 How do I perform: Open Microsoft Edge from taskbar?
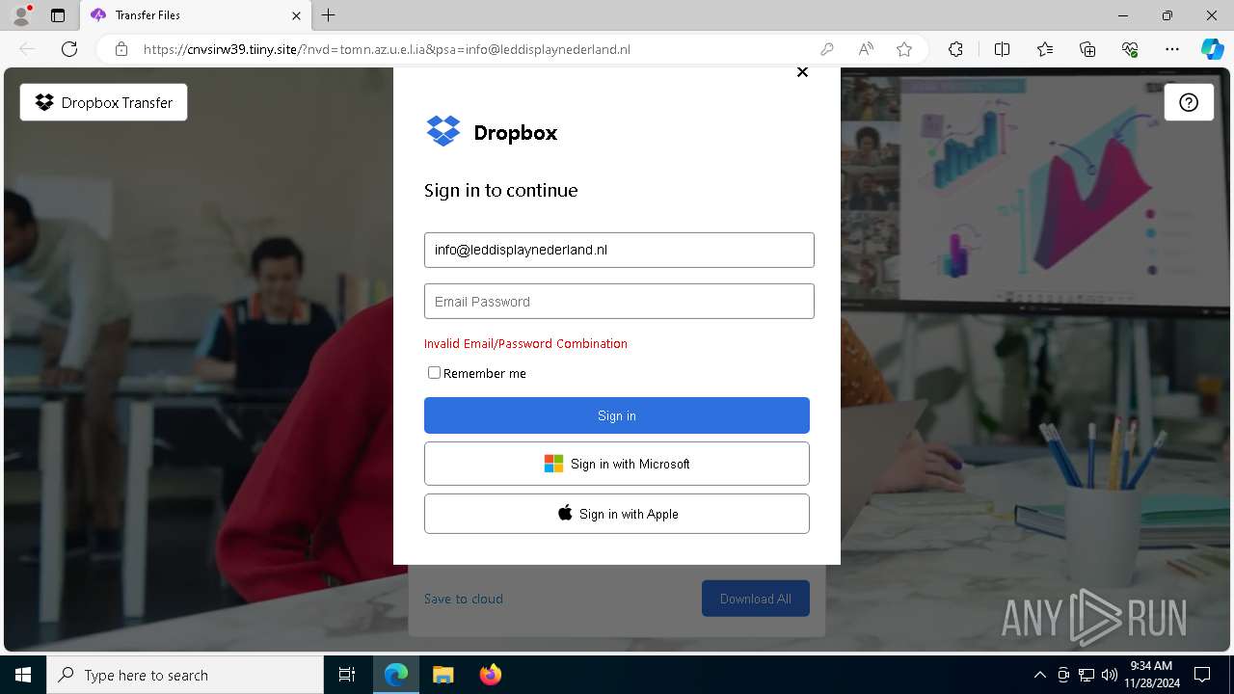pyautogui.click(x=396, y=675)
